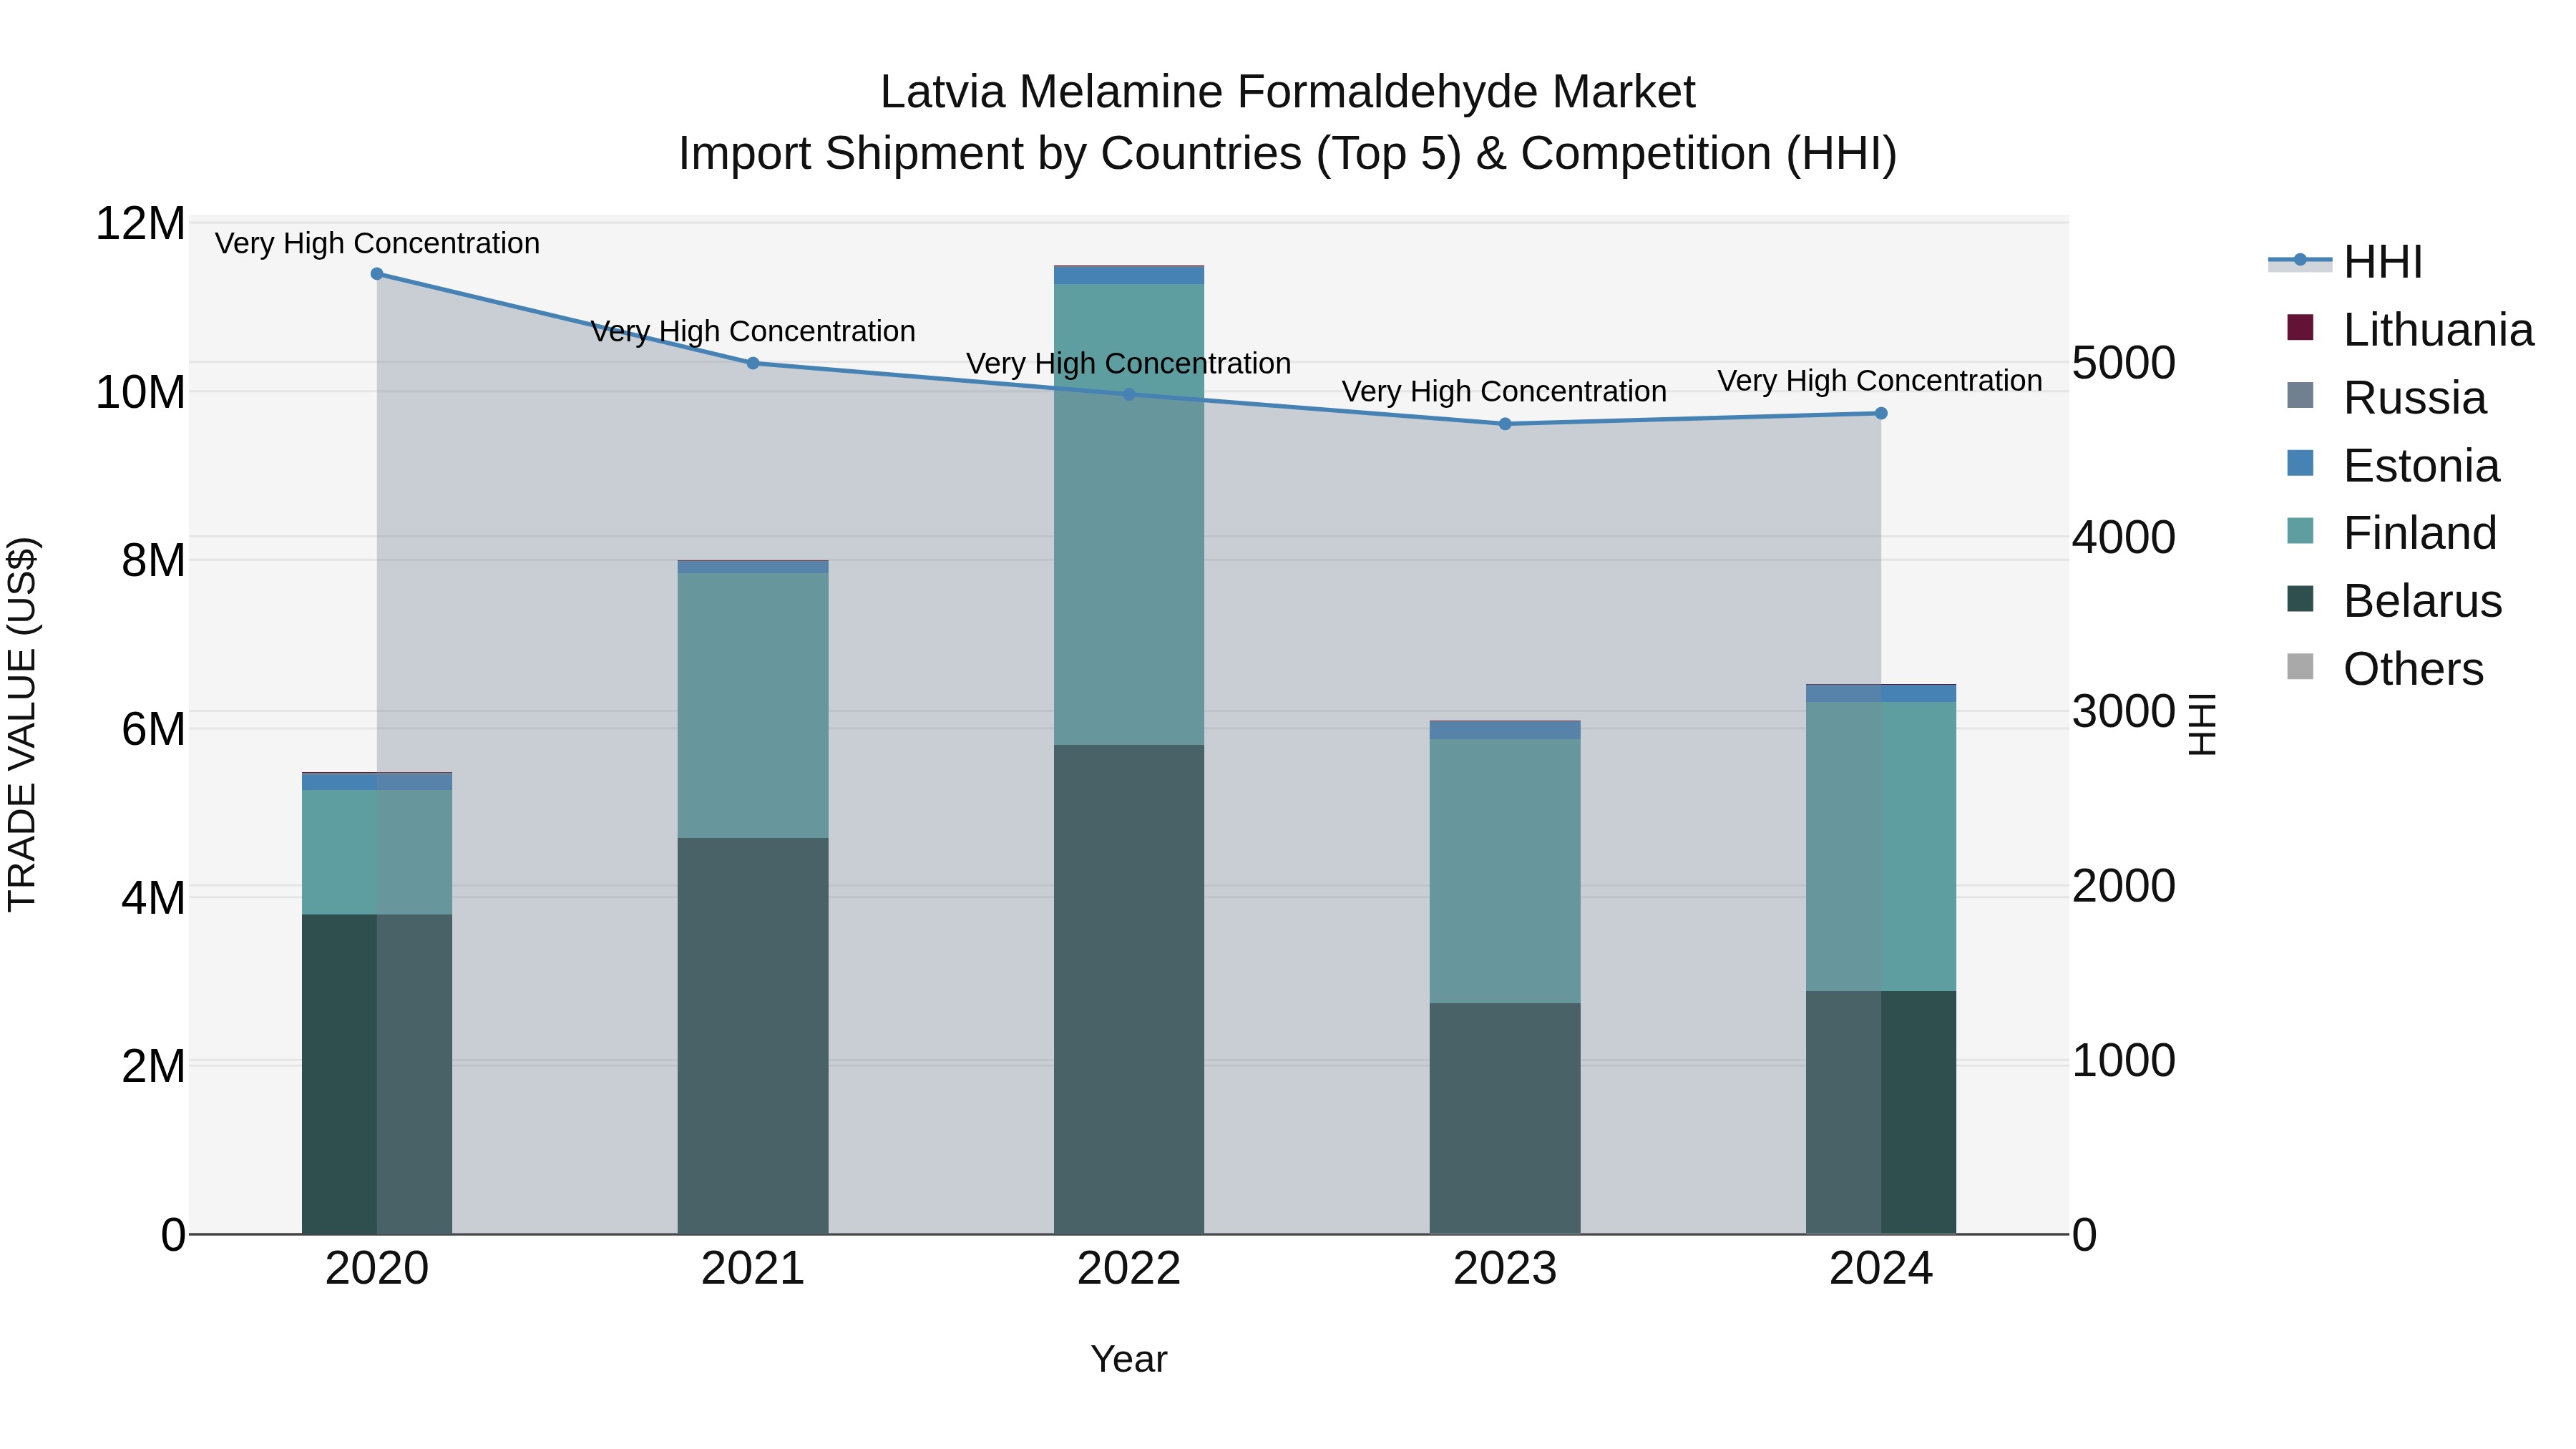Select the 2022 HHI data point
The image size is (2576, 1449).
(1129, 394)
